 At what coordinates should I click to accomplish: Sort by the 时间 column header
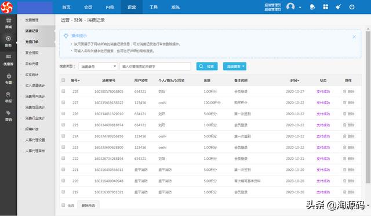(x=295, y=80)
